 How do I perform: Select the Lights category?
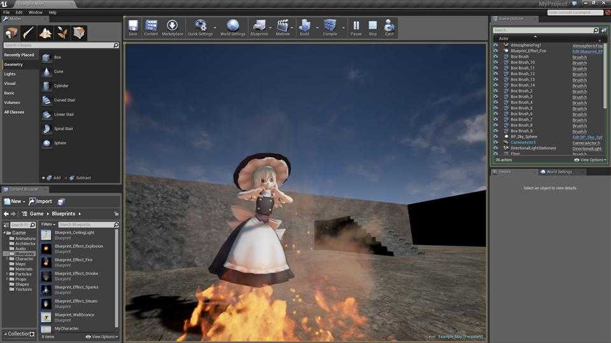[10, 74]
